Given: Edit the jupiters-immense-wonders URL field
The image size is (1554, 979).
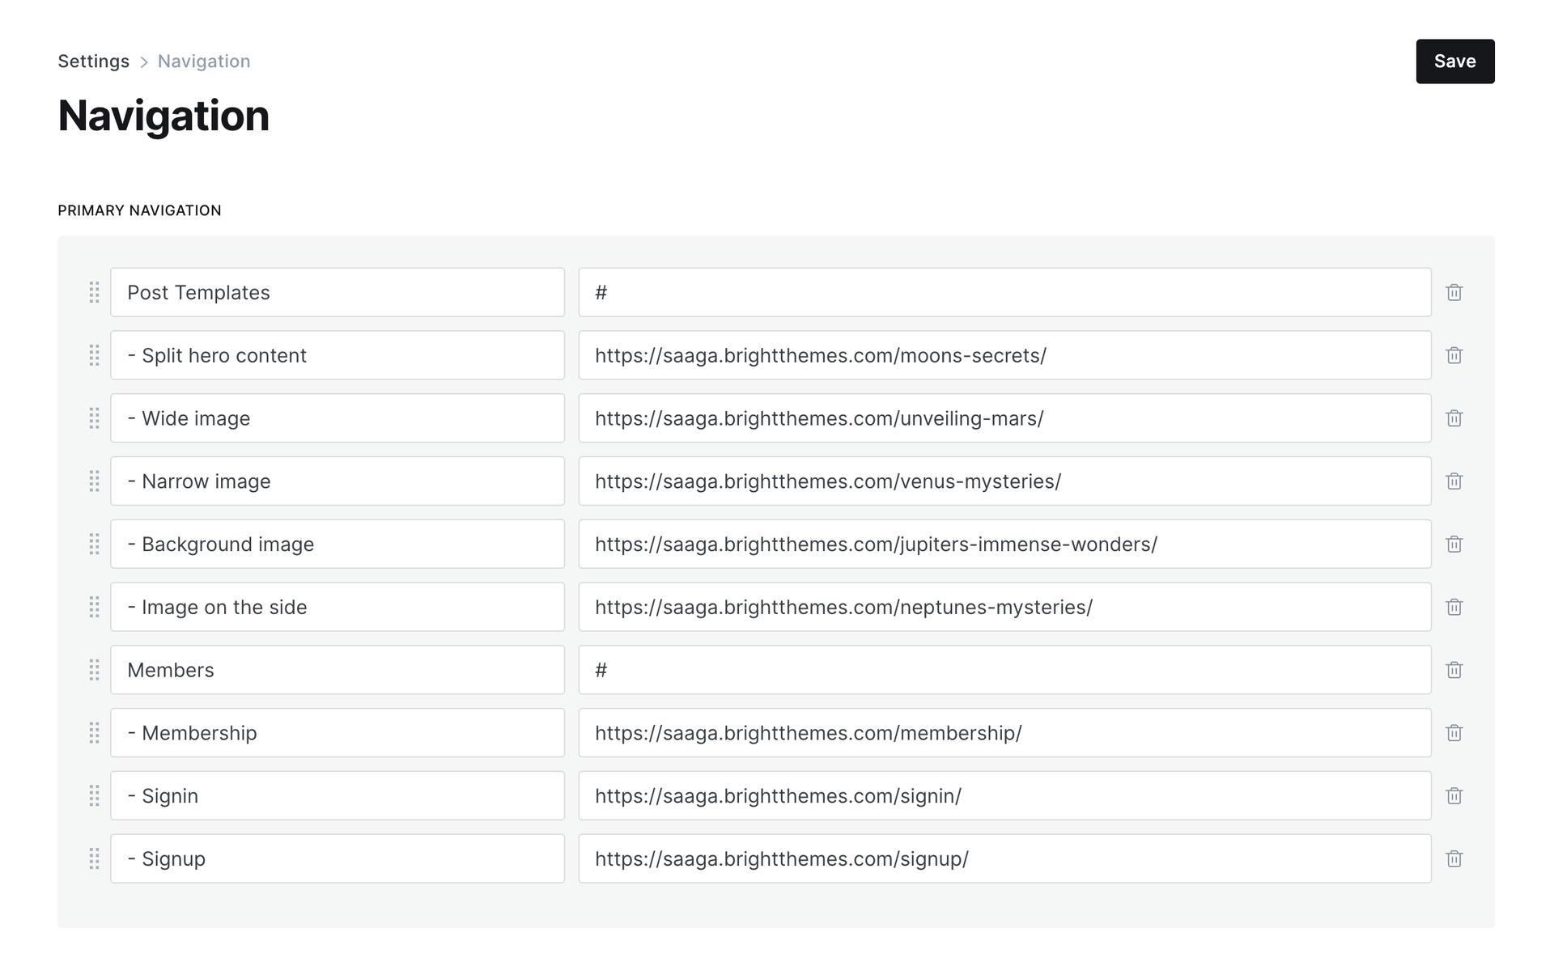Looking at the screenshot, I should (1004, 544).
